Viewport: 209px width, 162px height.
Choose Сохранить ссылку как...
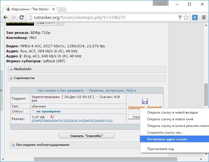point(174,132)
